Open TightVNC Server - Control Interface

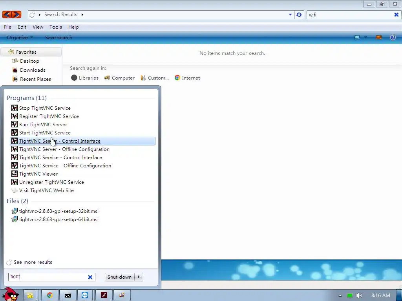(82, 141)
